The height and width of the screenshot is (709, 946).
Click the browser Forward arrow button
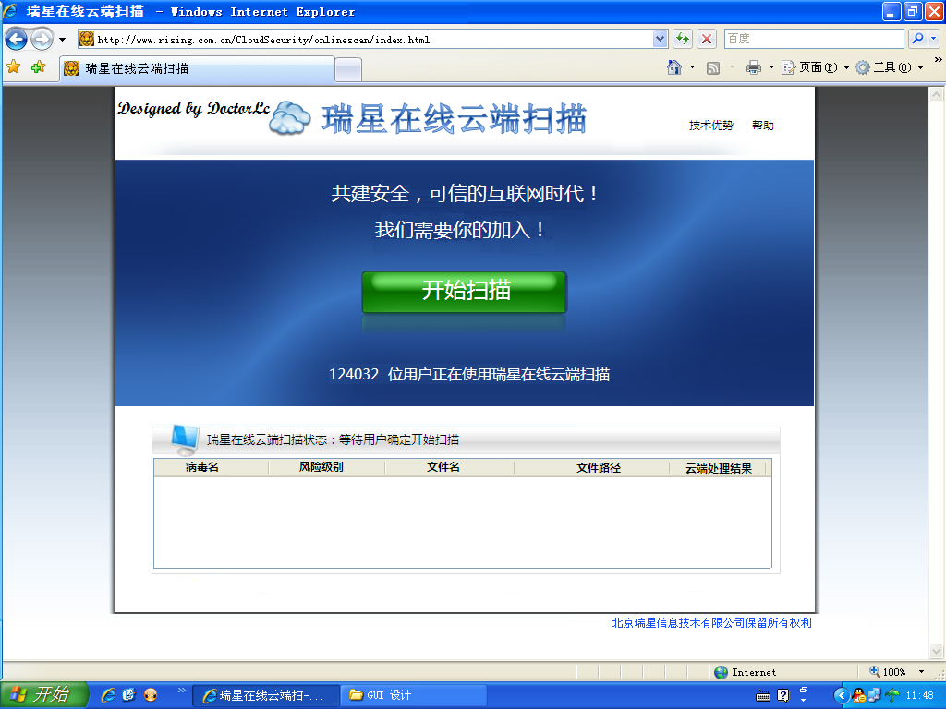[42, 40]
